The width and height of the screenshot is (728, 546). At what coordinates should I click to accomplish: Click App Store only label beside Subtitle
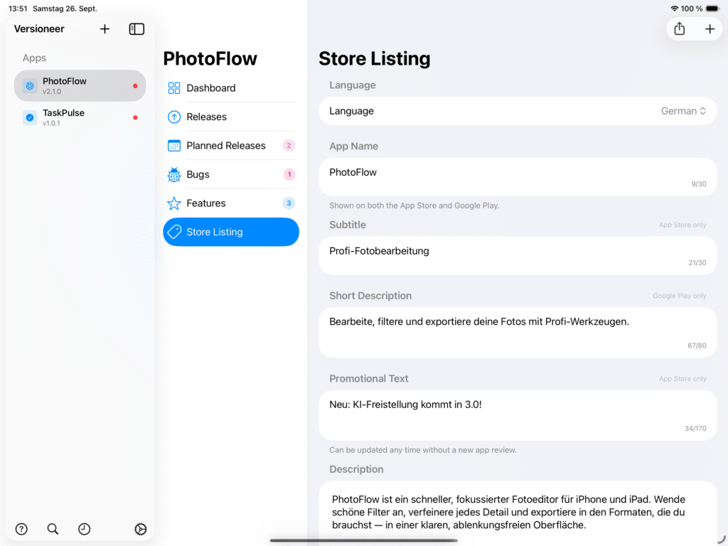682,225
